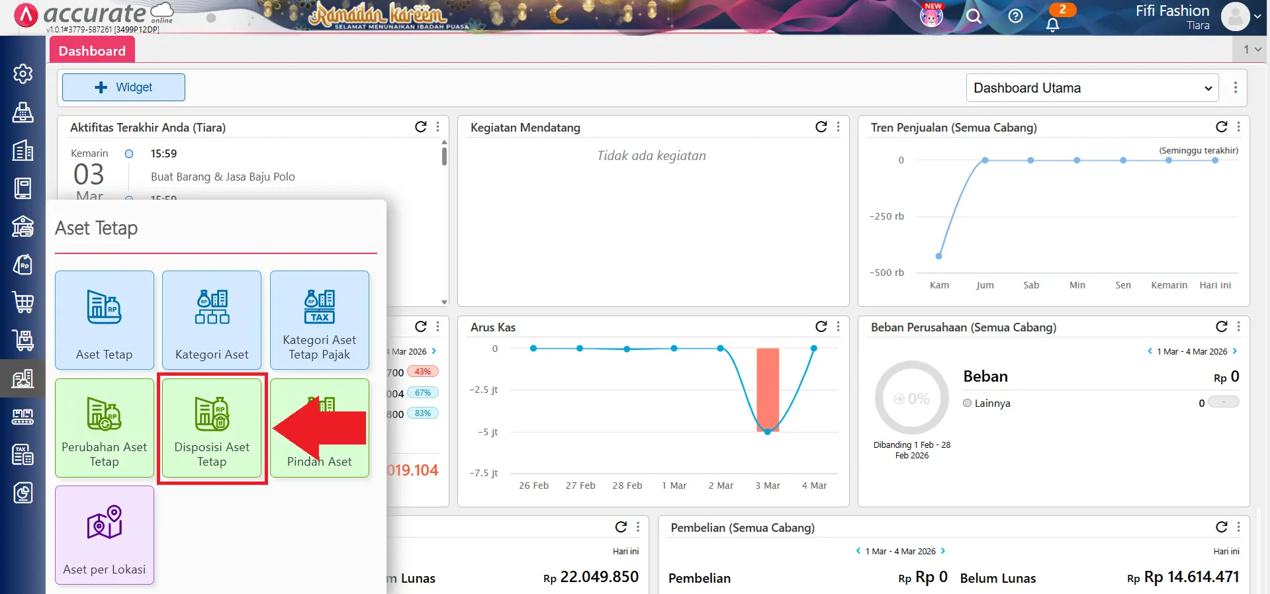Screen dimensions: 1270x594
Task: Switch to the Dashboard tab
Action: coord(92,51)
